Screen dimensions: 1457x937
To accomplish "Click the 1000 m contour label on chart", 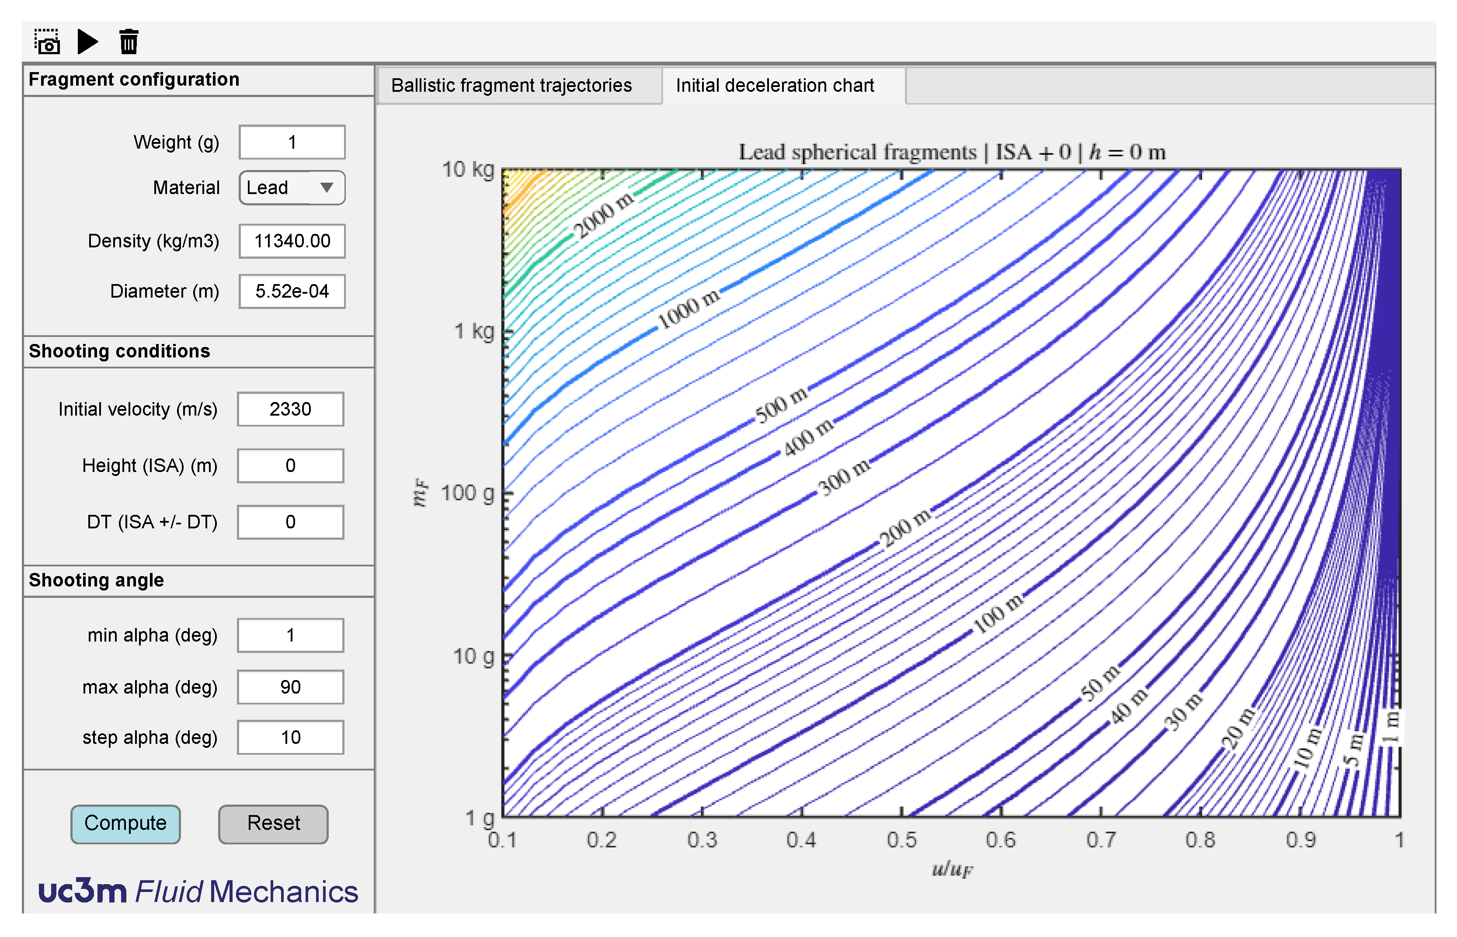I will coord(689,310).
